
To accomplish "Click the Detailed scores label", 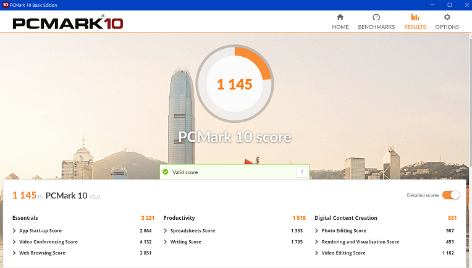I will pos(423,195).
